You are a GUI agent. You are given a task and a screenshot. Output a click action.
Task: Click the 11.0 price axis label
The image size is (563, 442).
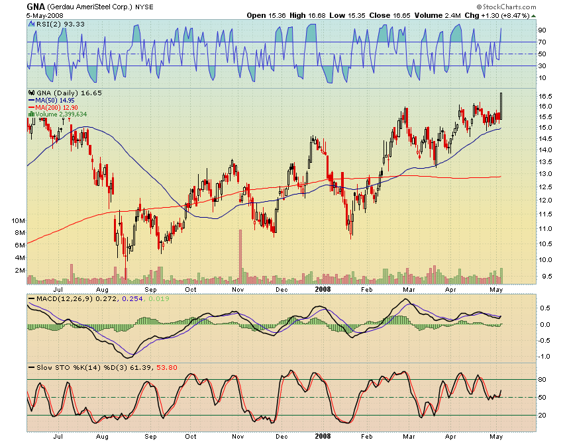(545, 229)
